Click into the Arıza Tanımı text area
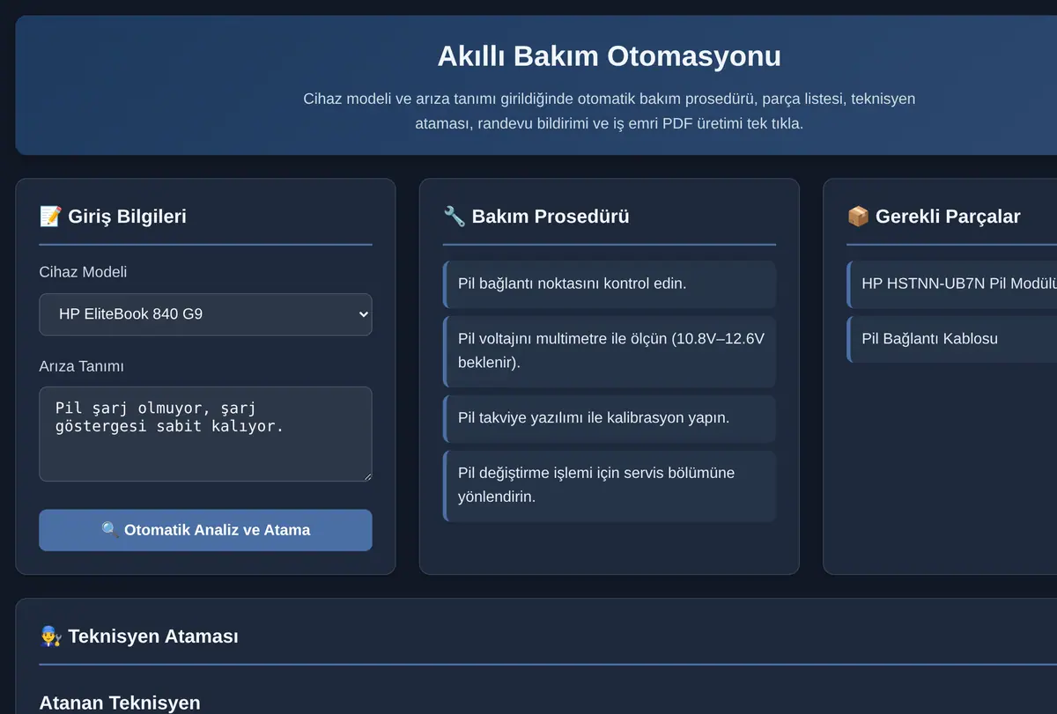The width and height of the screenshot is (1057, 714). (x=205, y=434)
